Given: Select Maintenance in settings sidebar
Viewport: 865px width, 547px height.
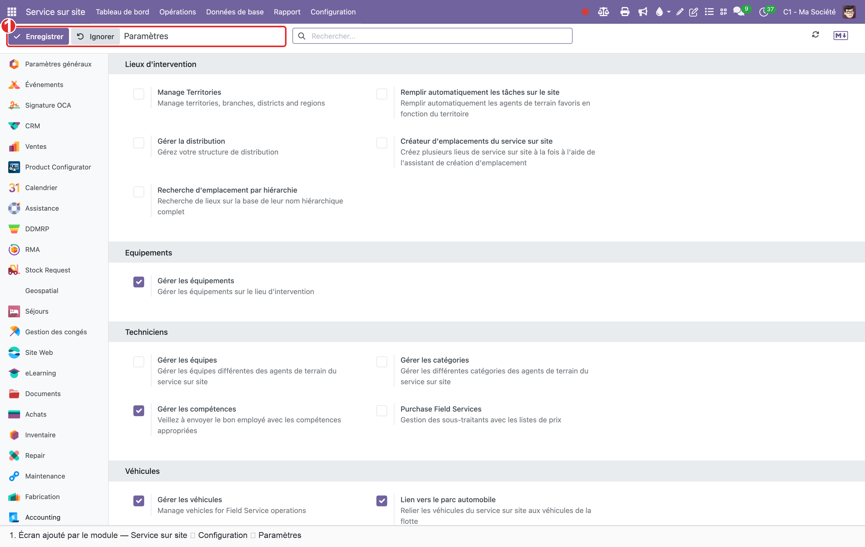Looking at the screenshot, I should coord(54,476).
